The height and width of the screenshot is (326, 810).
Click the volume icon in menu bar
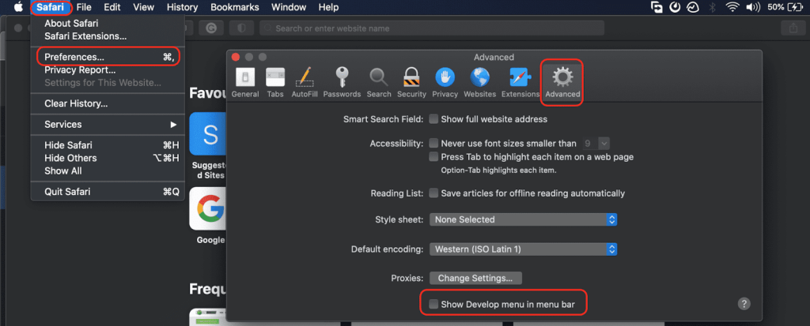pyautogui.click(x=753, y=6)
